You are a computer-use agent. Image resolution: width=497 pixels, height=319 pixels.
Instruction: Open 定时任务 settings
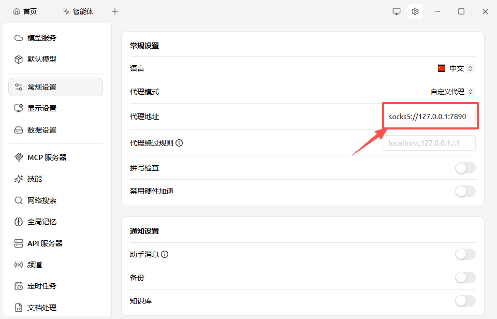pos(56,286)
